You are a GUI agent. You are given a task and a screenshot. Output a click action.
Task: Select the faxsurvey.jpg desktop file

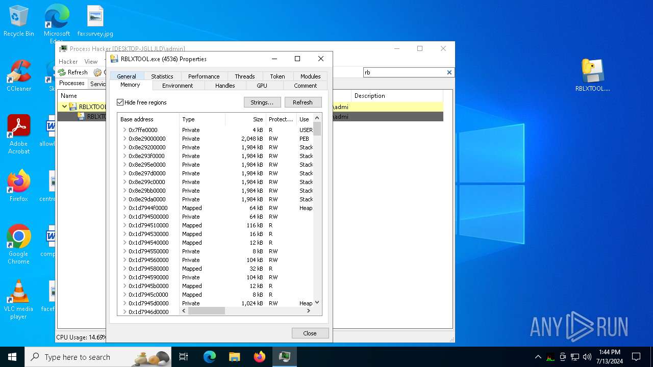[95, 21]
